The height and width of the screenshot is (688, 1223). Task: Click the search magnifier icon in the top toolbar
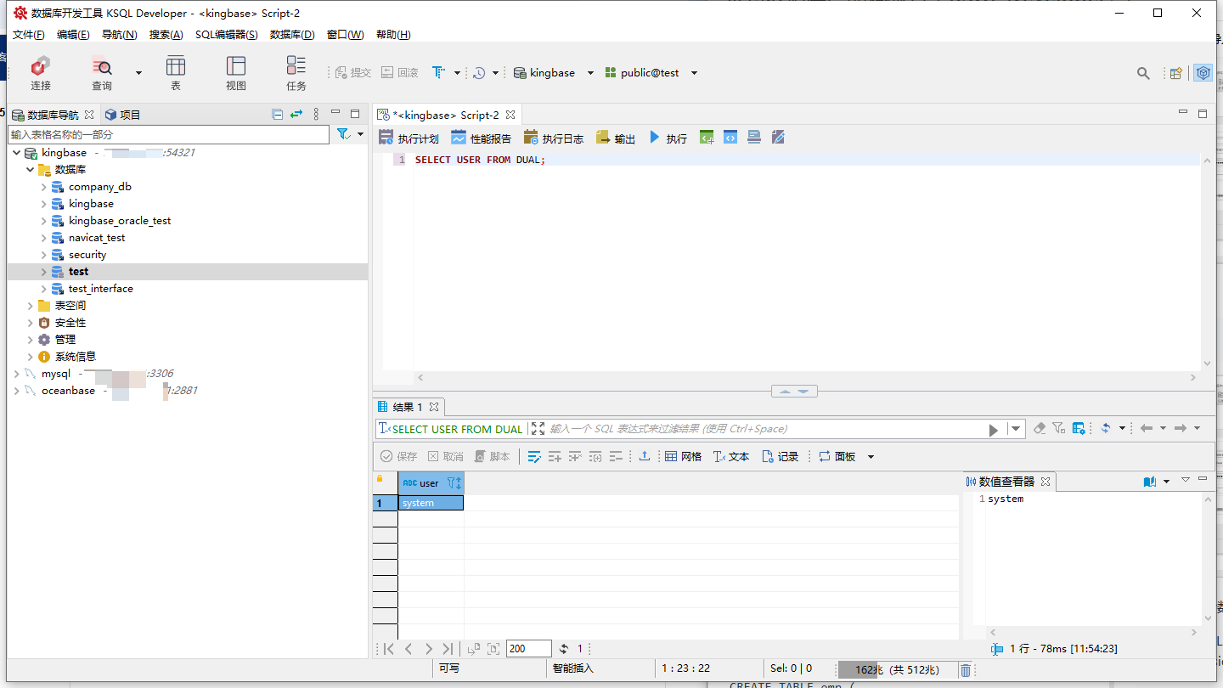(1143, 73)
